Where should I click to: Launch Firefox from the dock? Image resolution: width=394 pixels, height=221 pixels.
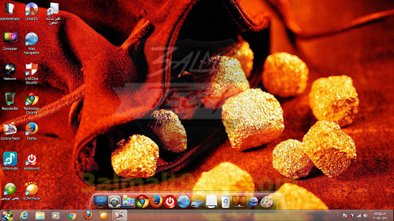click(x=156, y=201)
